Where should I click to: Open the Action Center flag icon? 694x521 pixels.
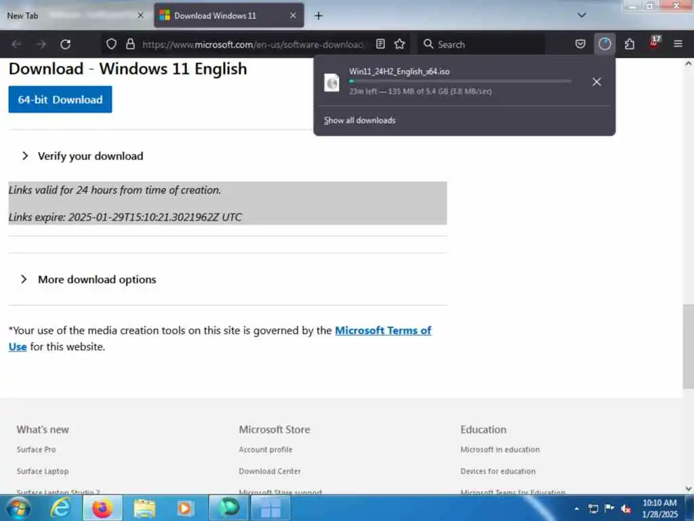609,508
